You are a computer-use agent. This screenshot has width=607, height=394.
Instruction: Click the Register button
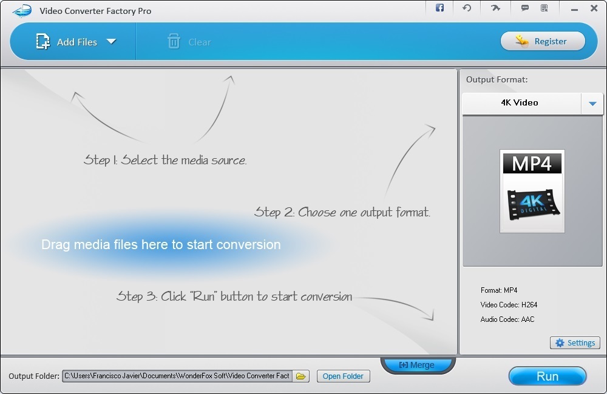(543, 41)
